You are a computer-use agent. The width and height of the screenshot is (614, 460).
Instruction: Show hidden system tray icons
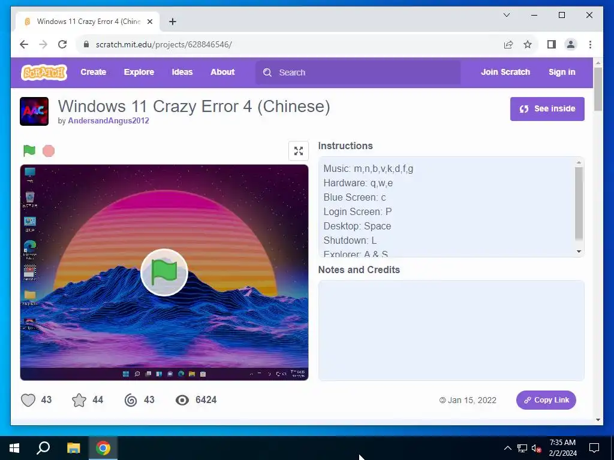click(x=507, y=448)
